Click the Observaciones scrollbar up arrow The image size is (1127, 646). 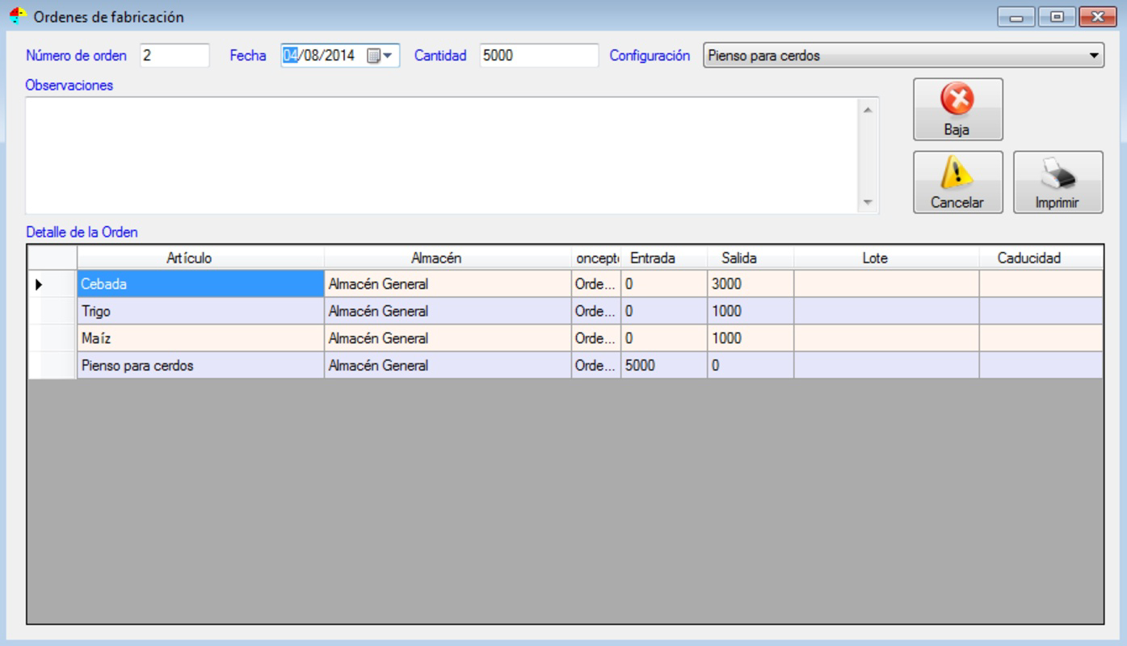tap(868, 109)
